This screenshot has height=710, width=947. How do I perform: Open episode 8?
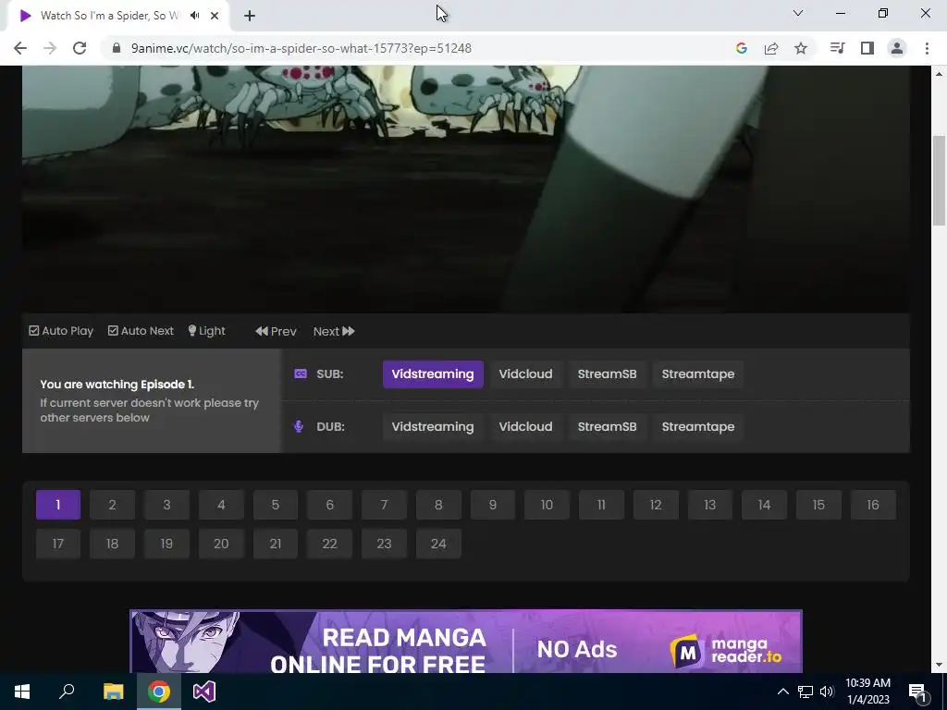[x=438, y=505]
